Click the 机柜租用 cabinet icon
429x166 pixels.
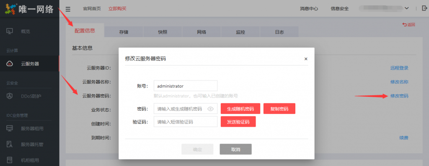click(9, 160)
